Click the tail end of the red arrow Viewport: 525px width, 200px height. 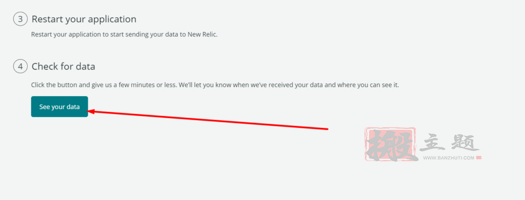coord(326,128)
